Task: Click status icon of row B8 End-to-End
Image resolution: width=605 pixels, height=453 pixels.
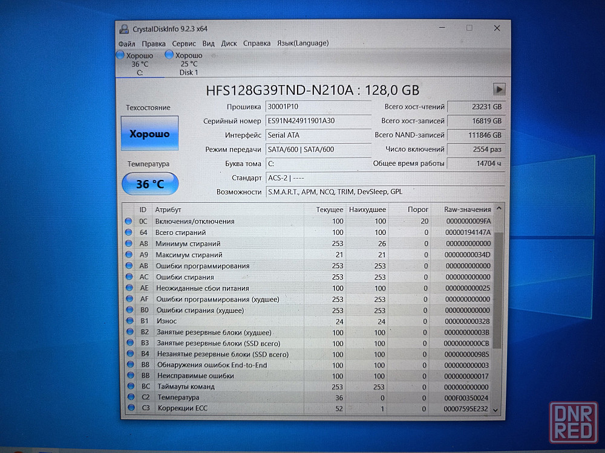Action: coord(131,364)
